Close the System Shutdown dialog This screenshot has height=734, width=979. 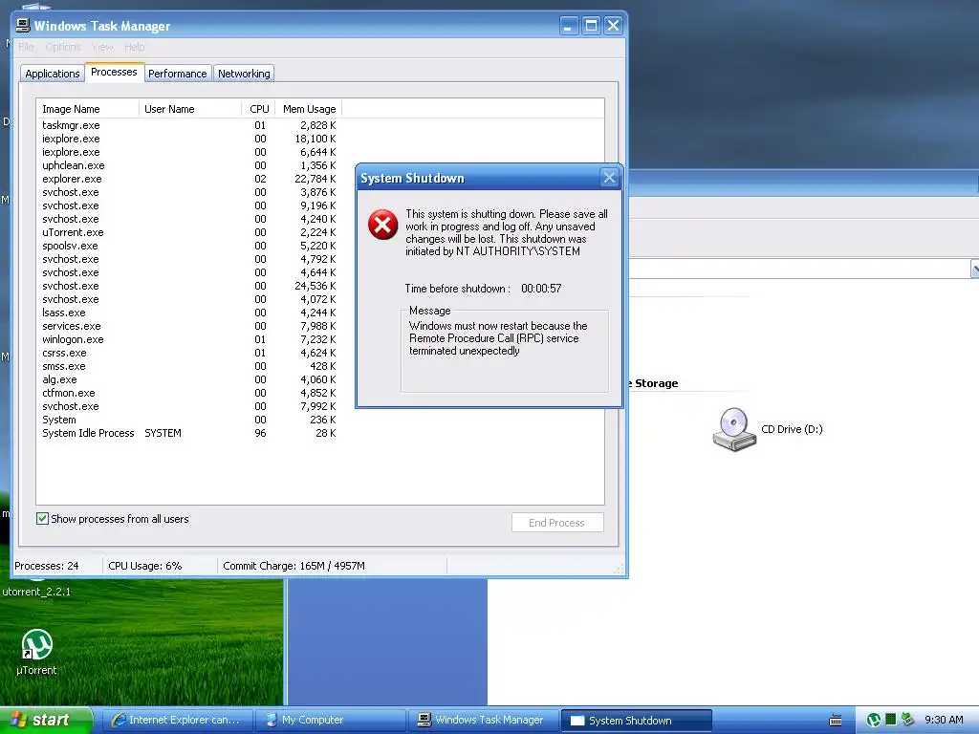pos(609,178)
